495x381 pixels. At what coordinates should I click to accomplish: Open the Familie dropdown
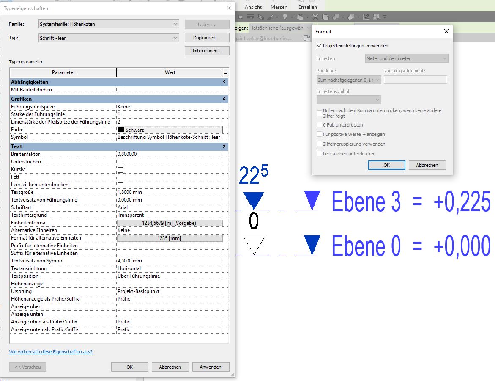tap(109, 24)
